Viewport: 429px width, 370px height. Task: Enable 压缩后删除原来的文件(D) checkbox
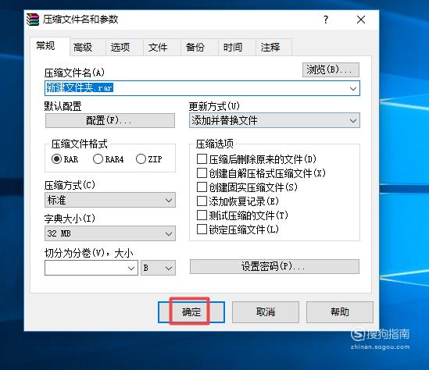pos(202,159)
